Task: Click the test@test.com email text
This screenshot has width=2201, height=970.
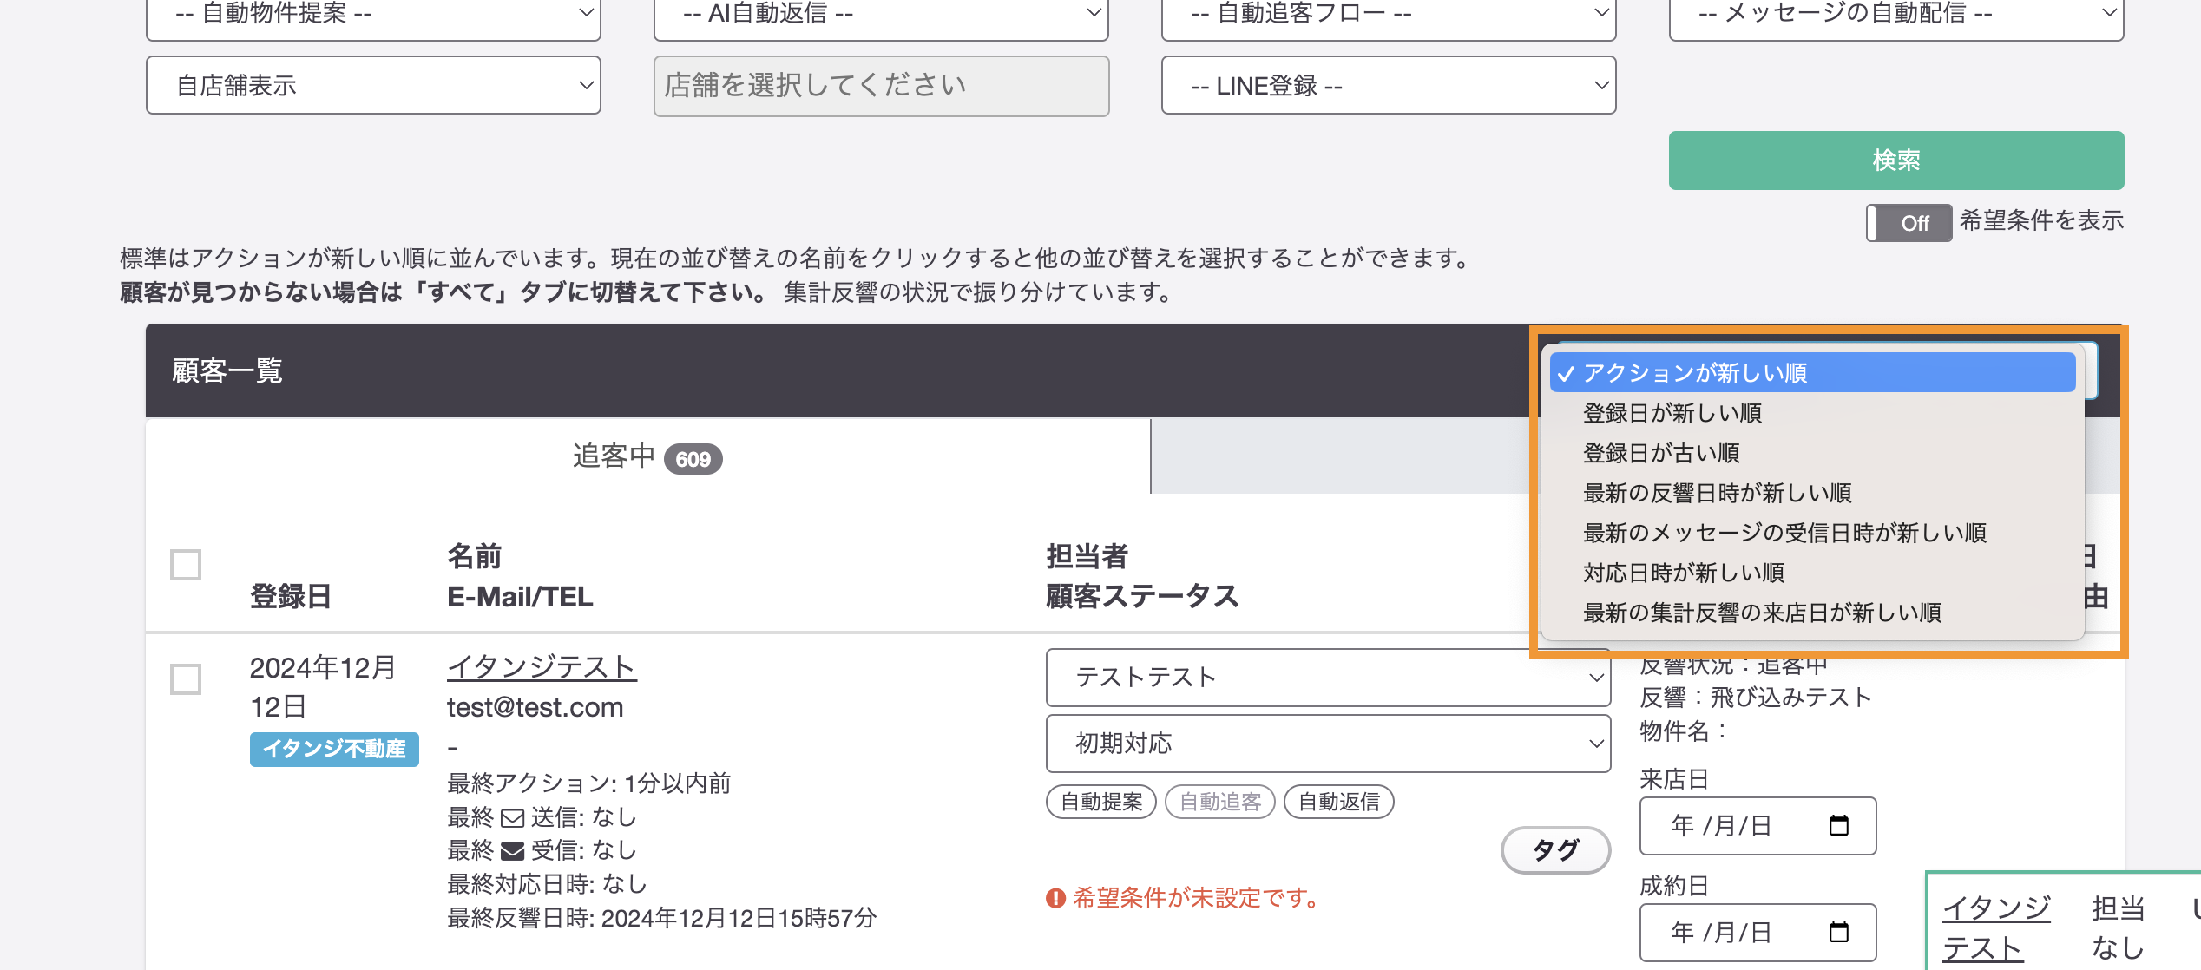Action: 535,707
